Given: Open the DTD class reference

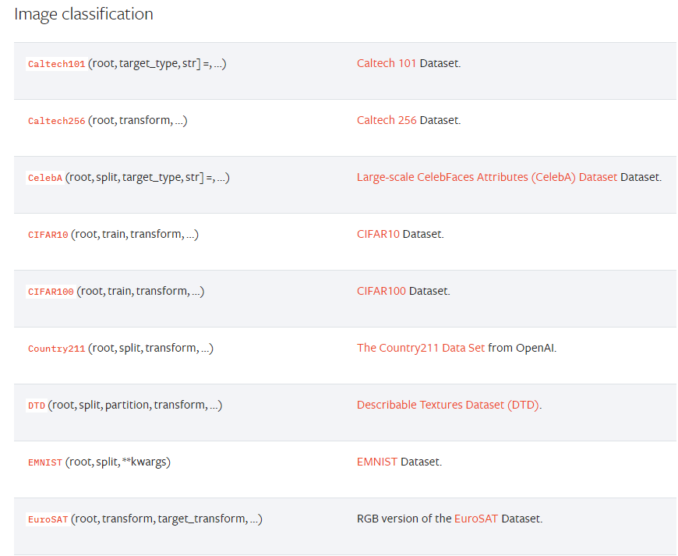Looking at the screenshot, I should pos(37,405).
